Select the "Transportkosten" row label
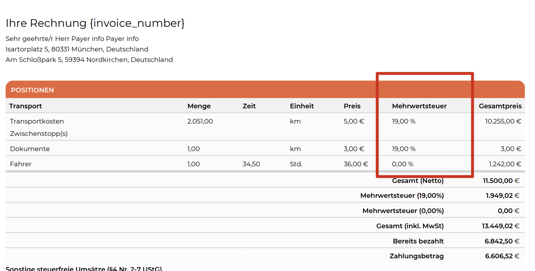This screenshot has height=271, width=535. (37, 121)
